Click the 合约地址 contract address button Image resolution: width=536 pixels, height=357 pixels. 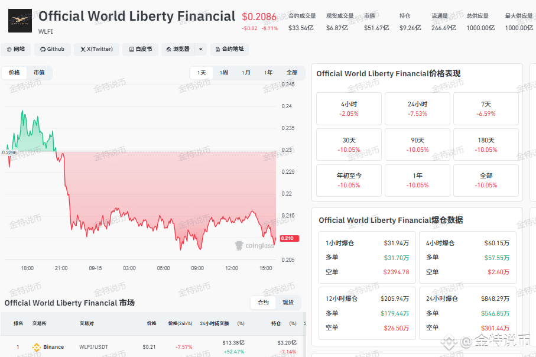click(x=230, y=49)
